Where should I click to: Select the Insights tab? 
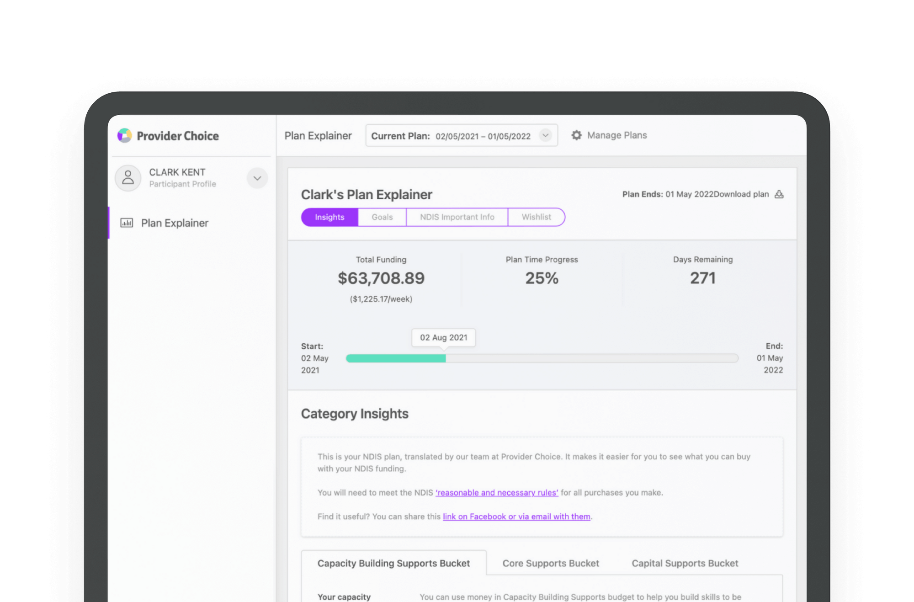pos(329,217)
